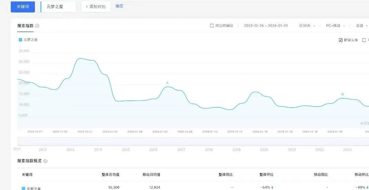Open the 近30天 time range dropdown
This screenshot has width=369, height=190.
(x=306, y=26)
